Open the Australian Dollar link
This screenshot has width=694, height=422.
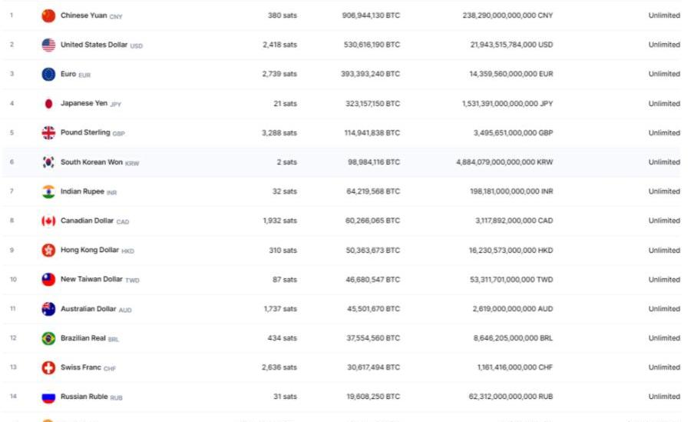pos(88,309)
